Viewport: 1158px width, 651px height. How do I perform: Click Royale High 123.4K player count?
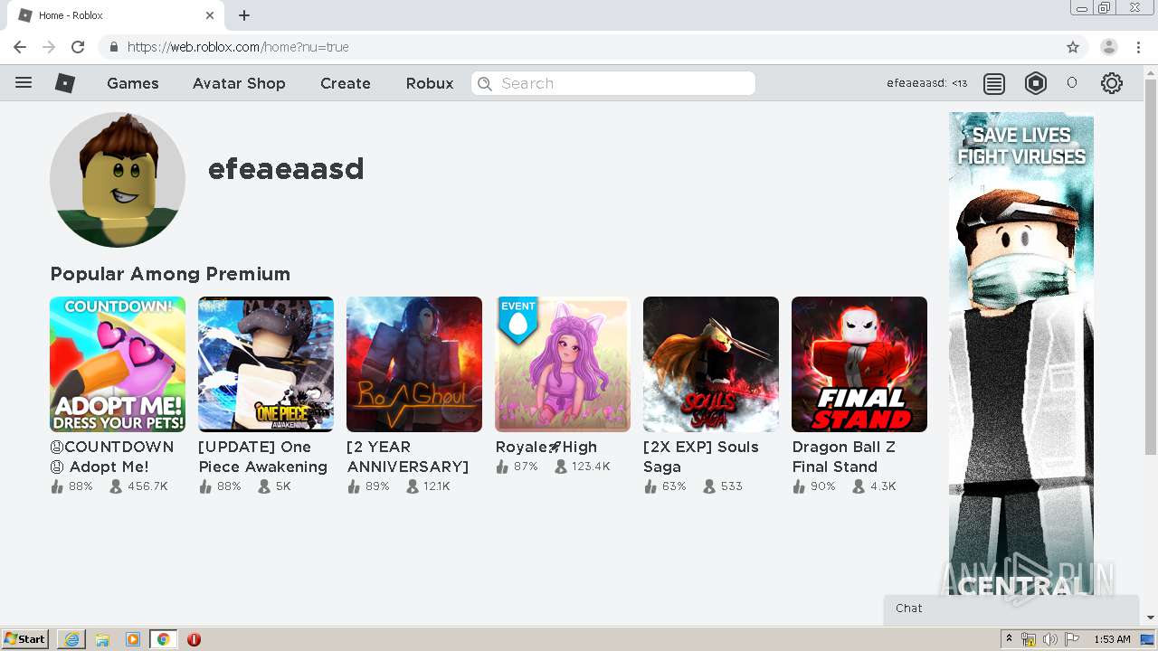(582, 467)
